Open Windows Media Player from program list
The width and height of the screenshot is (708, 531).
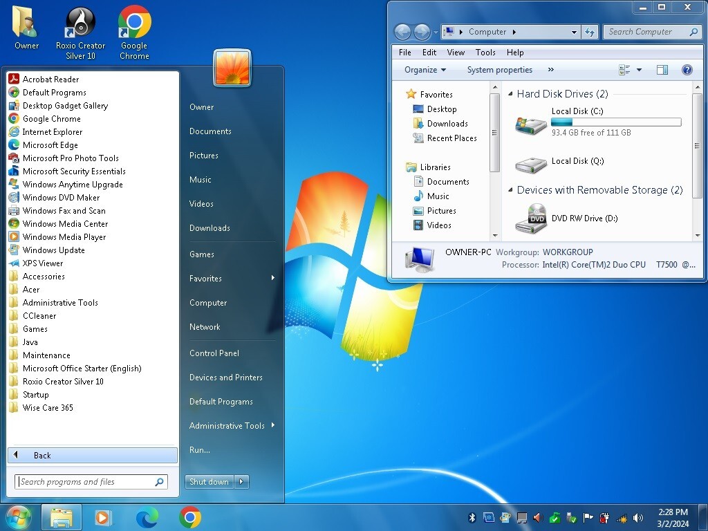point(57,236)
